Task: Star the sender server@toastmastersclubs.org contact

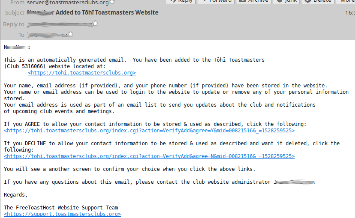Action: click(112, 2)
